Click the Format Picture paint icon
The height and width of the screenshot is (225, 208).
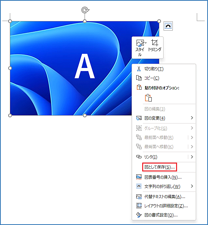[x=139, y=215]
